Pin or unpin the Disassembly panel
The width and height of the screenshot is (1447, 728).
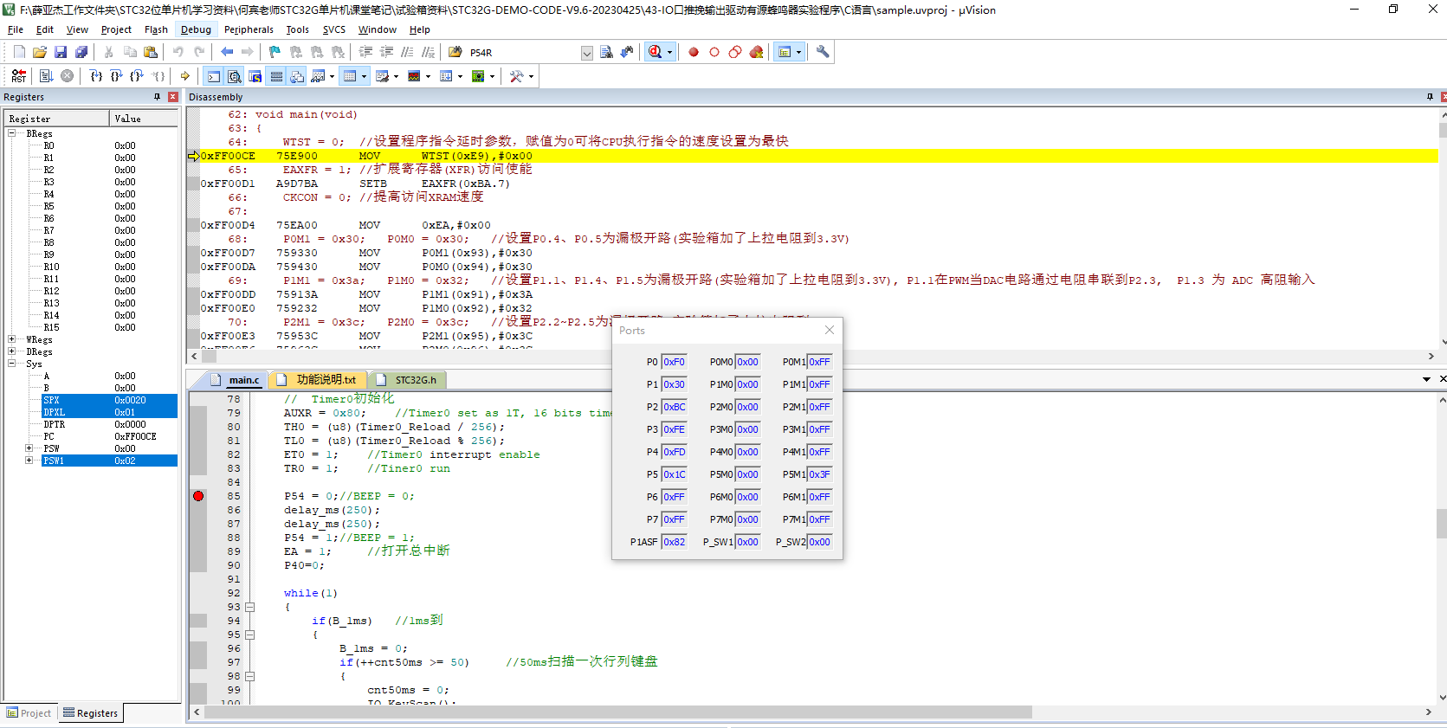click(x=1430, y=97)
